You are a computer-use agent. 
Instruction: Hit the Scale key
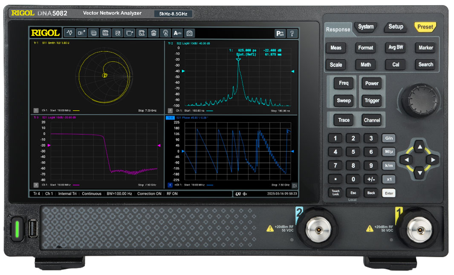pyautogui.click(x=336, y=65)
